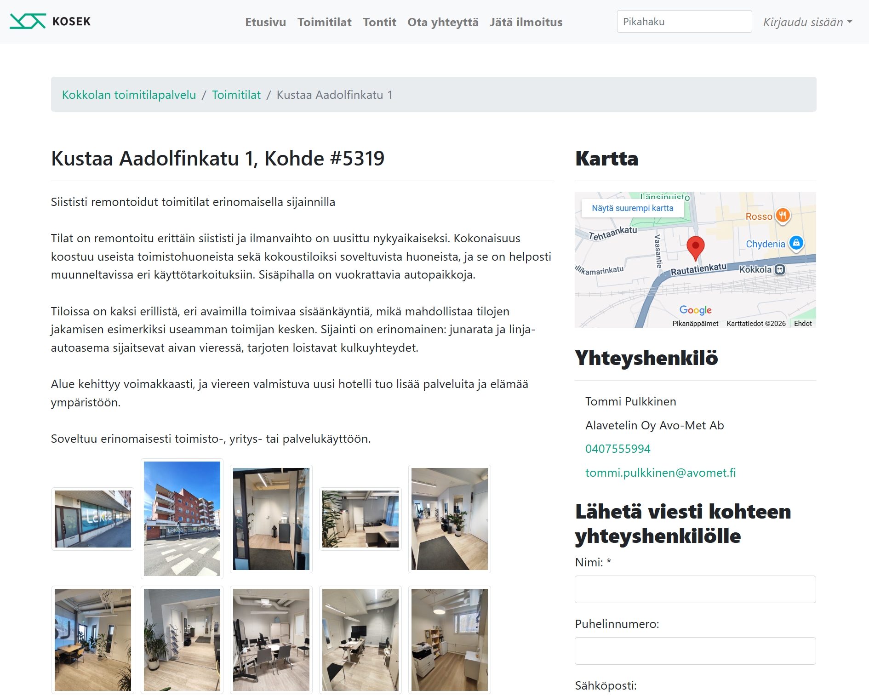
Task: Click Näytä suurempi kartta button
Action: point(632,208)
